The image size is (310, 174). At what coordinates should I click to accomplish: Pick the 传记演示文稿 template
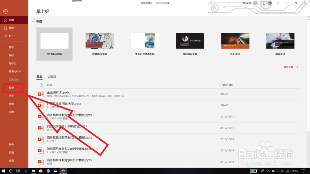(190, 44)
